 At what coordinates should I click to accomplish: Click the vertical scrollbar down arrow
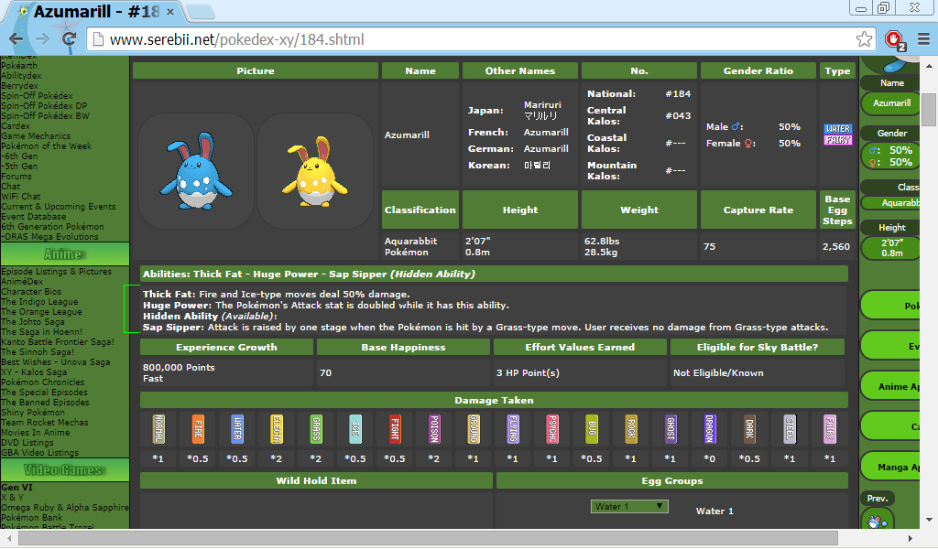point(929,520)
